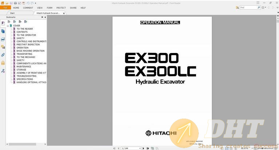Open the Bookmarks sidebar panel icon
This screenshot has height=150, width=279.
click(3, 24)
